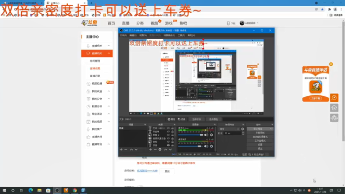Move the source up with the Sources up arrow
This screenshot has height=194, width=345.
tap(166, 150)
